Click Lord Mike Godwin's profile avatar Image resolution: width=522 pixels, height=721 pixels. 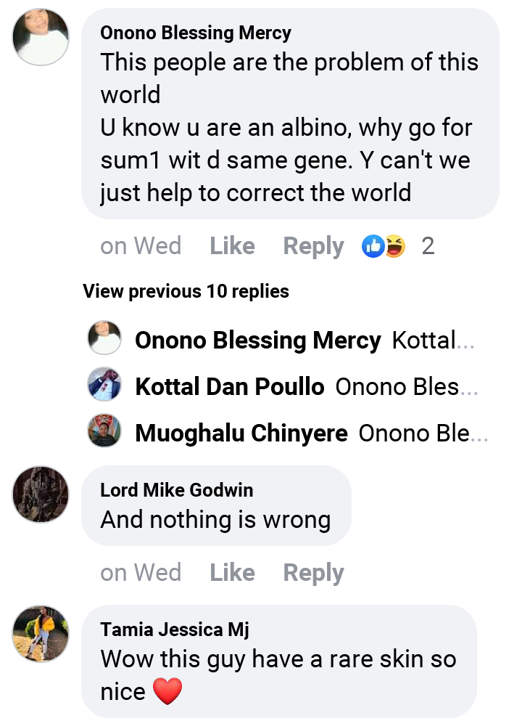tap(41, 494)
